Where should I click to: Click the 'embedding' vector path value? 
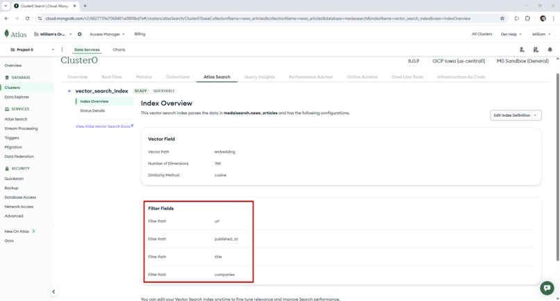coord(224,152)
